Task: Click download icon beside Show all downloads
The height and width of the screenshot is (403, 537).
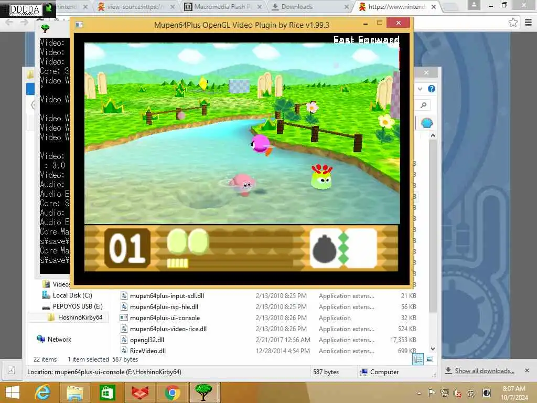Action: (x=448, y=370)
